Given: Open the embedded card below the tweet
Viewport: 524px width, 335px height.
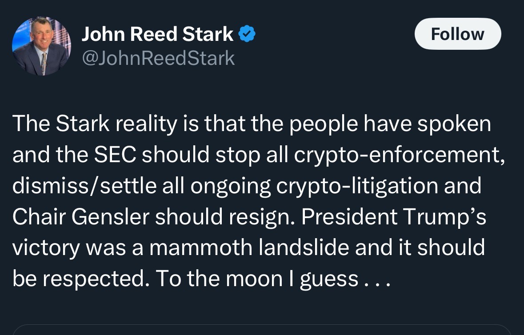Looking at the screenshot, I should pos(262,330).
